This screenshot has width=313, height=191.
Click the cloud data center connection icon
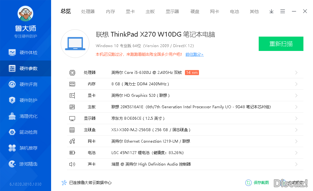(64, 183)
